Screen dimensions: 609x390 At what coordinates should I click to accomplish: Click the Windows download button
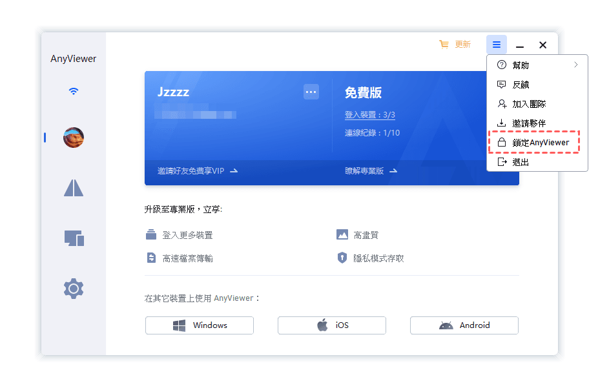200,325
